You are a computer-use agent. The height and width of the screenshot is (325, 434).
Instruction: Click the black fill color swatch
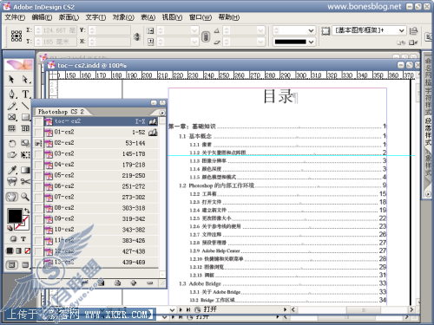[x=15, y=216]
